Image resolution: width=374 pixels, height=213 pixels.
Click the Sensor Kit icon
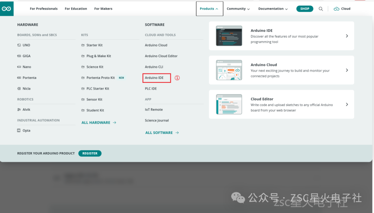(x=83, y=99)
